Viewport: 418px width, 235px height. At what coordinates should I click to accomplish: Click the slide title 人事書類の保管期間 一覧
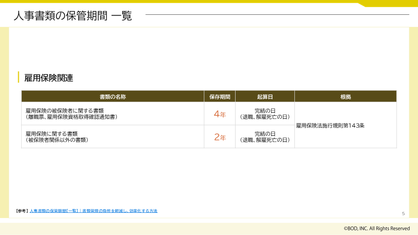tap(72, 16)
